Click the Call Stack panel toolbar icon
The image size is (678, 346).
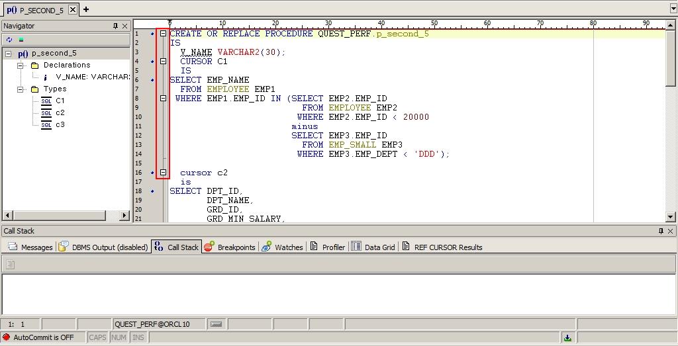click(x=10, y=264)
